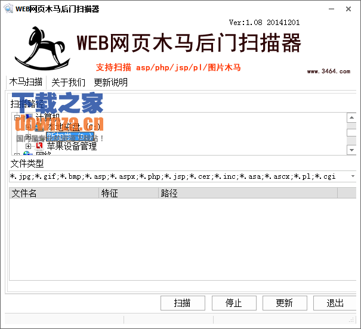This screenshot has height=329, width=361.
Task: Click the 更新 button
Action: click(285, 303)
